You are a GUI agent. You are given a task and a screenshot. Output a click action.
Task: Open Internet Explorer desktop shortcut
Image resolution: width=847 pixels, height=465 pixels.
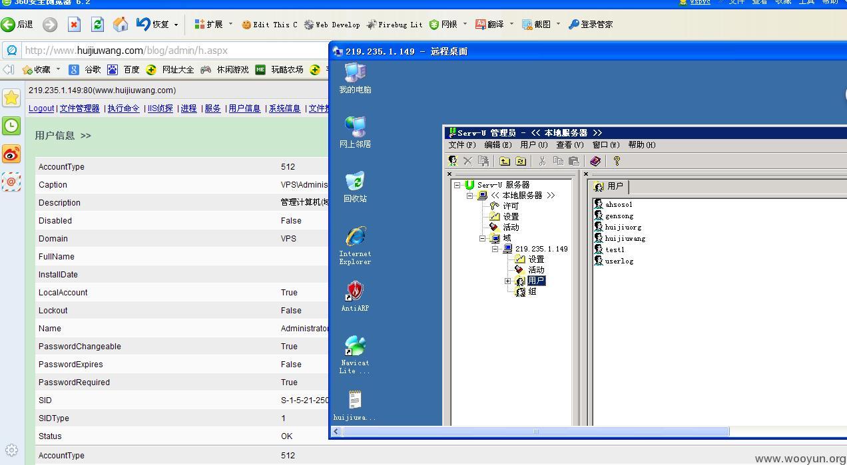(355, 245)
